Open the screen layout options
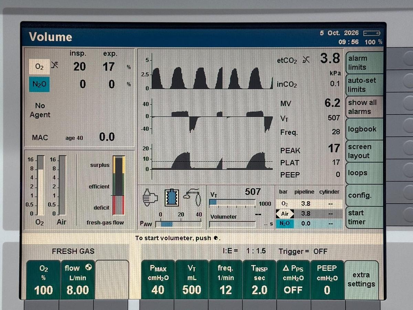 click(x=364, y=151)
